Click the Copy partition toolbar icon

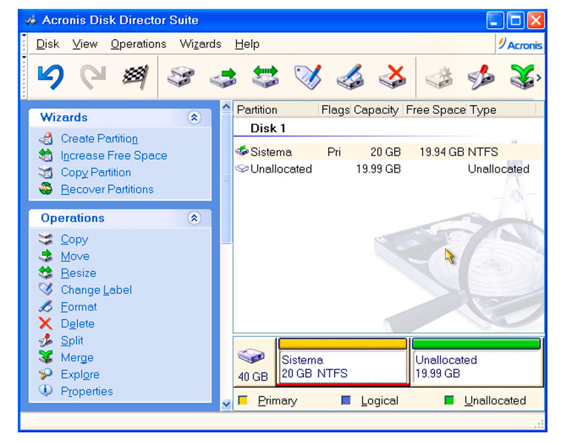pyautogui.click(x=181, y=77)
